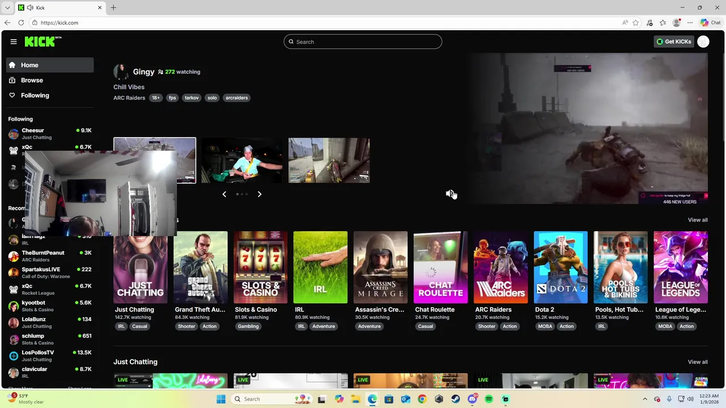Viewport: 726px width, 408px height.
Task: Click the arcraiders tag
Action: tap(237, 97)
